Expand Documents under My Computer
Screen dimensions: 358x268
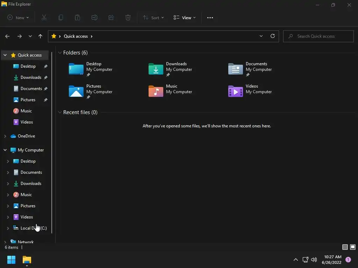(8, 172)
